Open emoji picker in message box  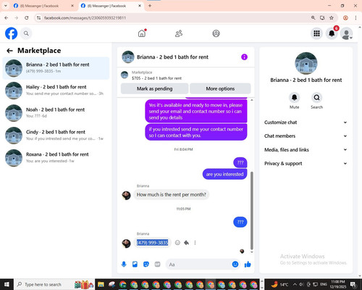[x=235, y=264]
